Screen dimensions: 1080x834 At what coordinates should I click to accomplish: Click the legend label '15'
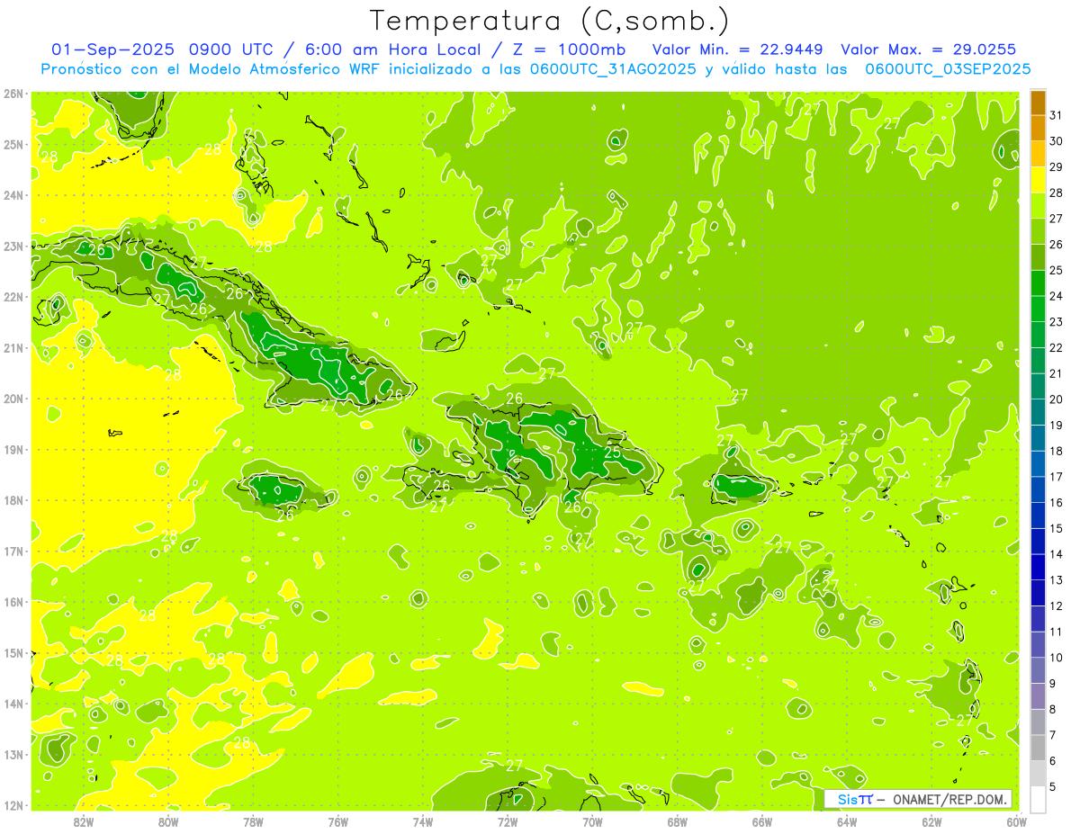pos(1056,528)
